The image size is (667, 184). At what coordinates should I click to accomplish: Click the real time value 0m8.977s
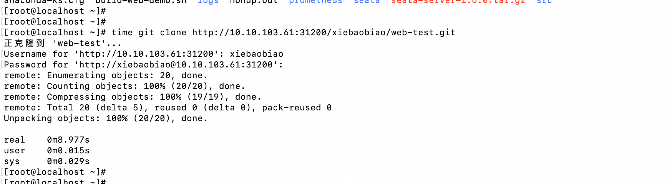68,140
